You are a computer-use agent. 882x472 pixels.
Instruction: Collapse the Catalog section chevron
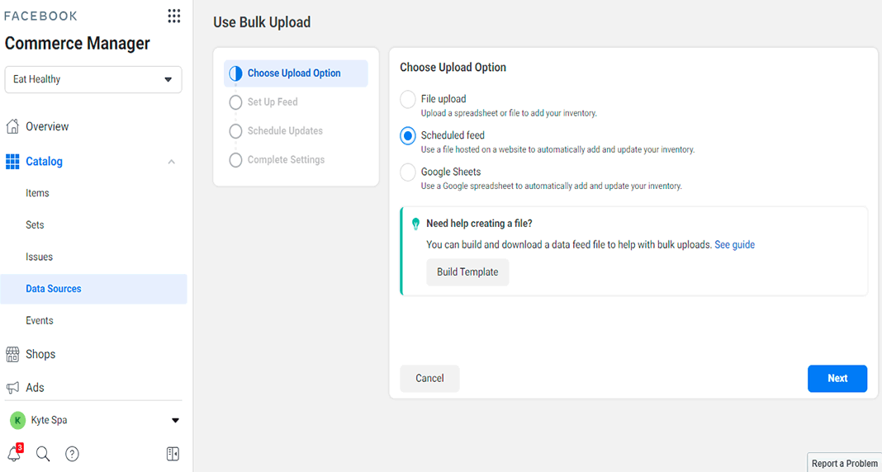coord(171,162)
